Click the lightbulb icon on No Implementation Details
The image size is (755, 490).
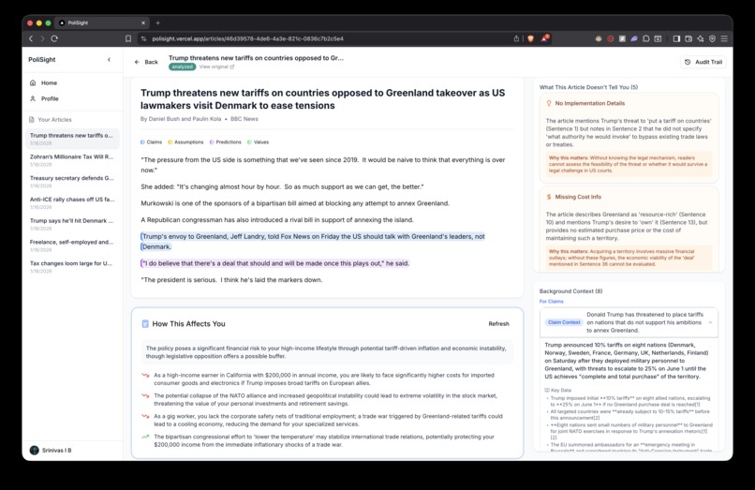[549, 104]
